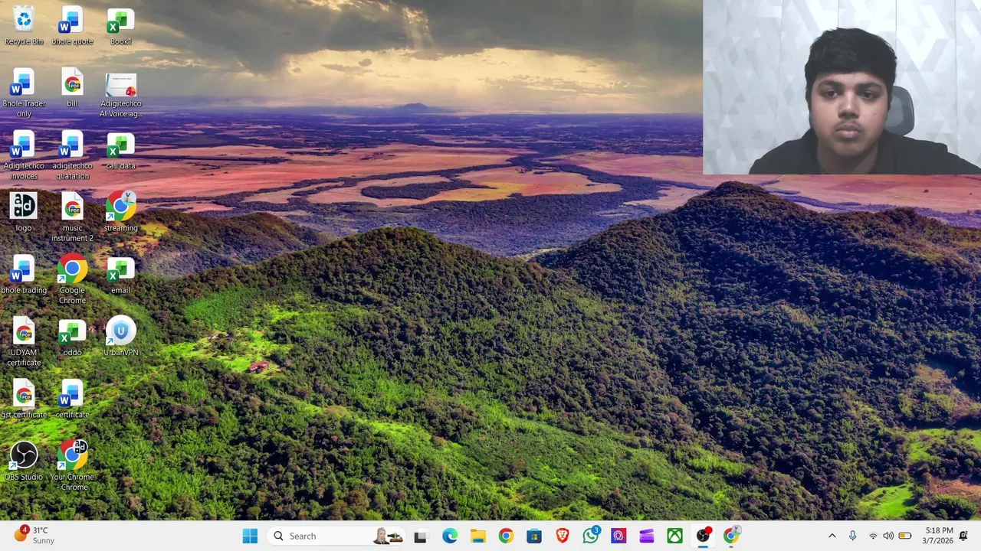
Task: Open WhatsApp from the taskbar
Action: click(x=590, y=536)
